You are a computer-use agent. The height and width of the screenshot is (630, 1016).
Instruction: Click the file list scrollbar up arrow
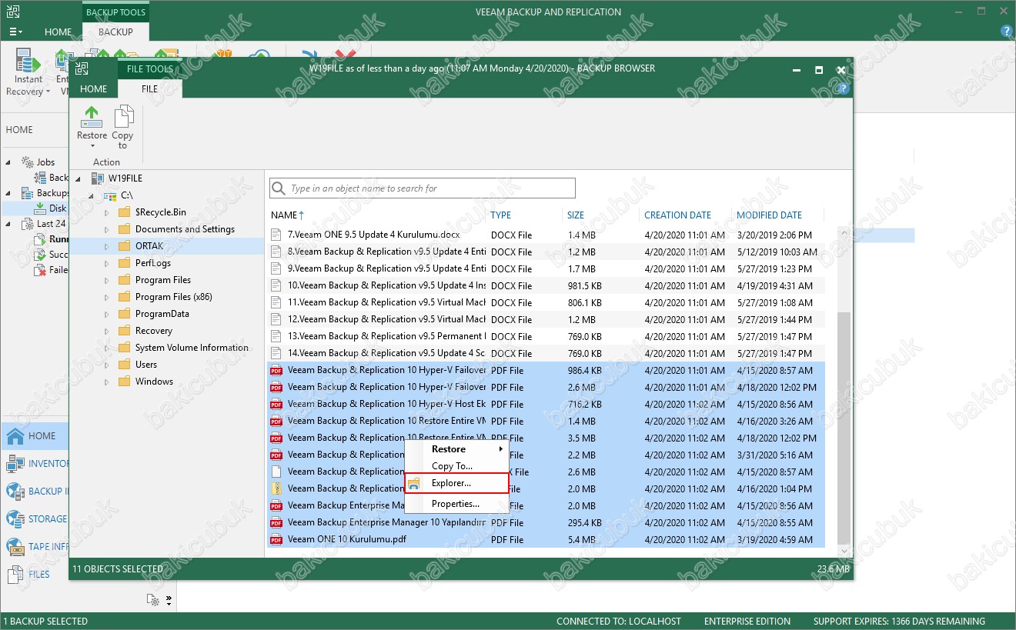[x=844, y=232]
